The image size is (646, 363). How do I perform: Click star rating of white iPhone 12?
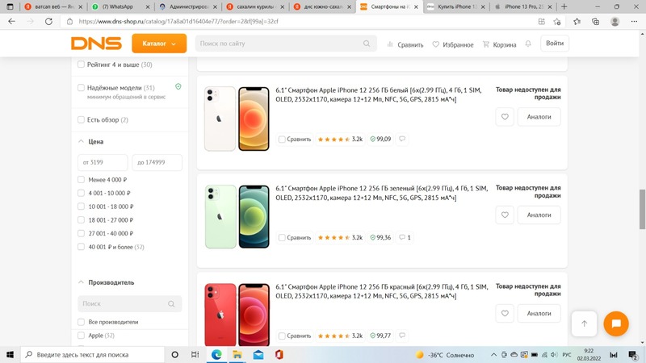click(x=340, y=139)
